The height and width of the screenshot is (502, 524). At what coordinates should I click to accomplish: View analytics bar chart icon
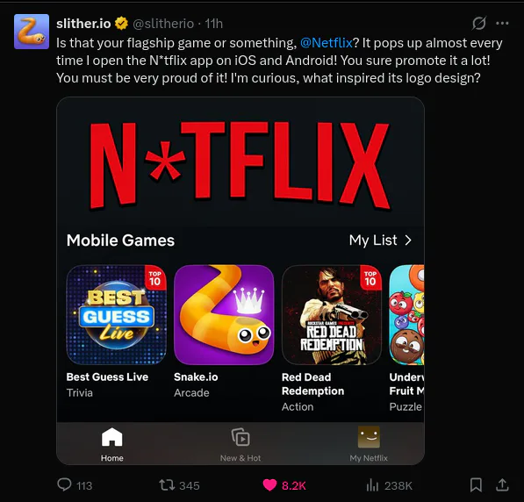pyautogui.click(x=372, y=485)
